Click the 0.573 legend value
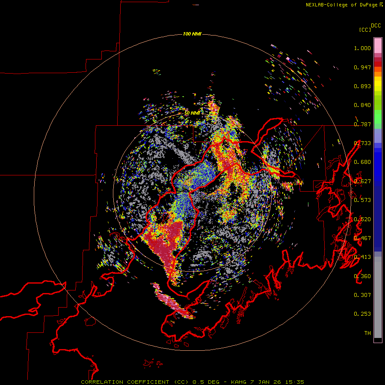 (x=362, y=200)
